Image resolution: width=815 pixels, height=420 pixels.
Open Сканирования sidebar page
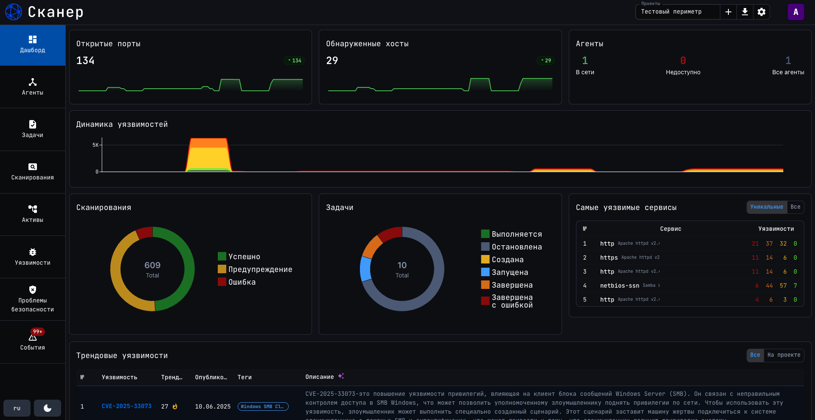[33, 171]
